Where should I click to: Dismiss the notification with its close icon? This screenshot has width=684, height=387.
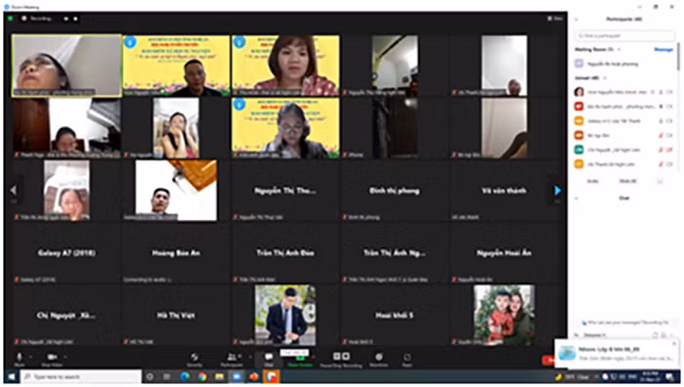tap(674, 344)
